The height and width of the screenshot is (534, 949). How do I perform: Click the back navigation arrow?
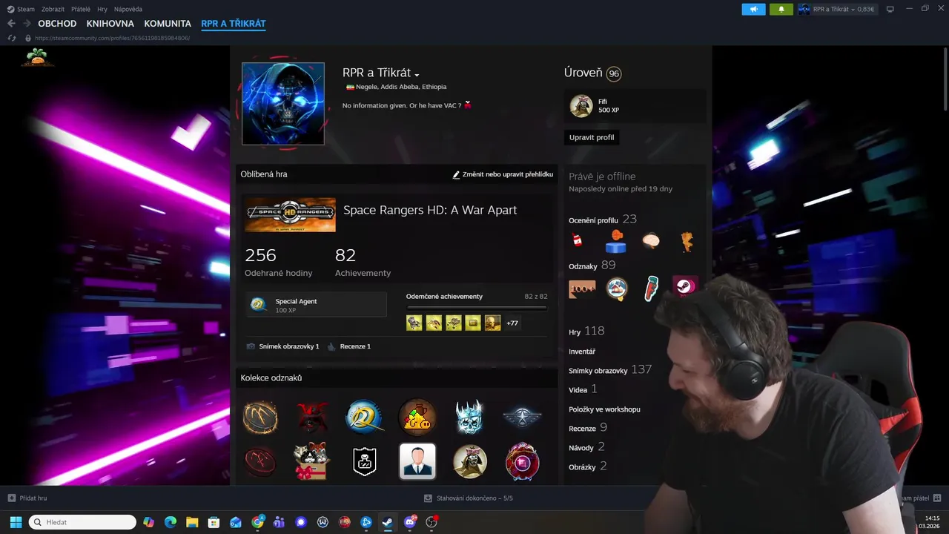[x=11, y=24]
